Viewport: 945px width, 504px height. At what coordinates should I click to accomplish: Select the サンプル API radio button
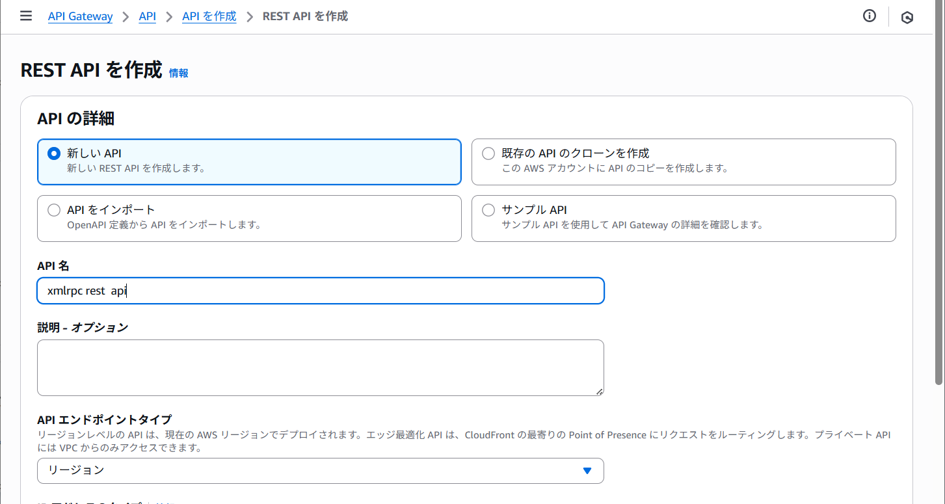pyautogui.click(x=488, y=210)
